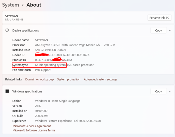Click the Installed on label
This screenshot has height=137, width=175.
click(x=20, y=111)
